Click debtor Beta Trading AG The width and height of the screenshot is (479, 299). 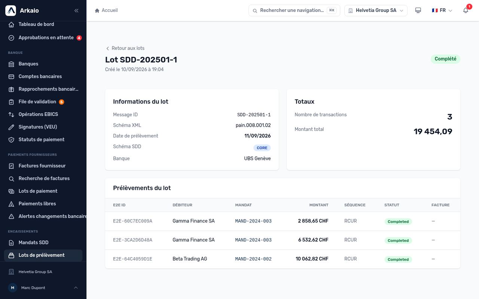(190, 259)
